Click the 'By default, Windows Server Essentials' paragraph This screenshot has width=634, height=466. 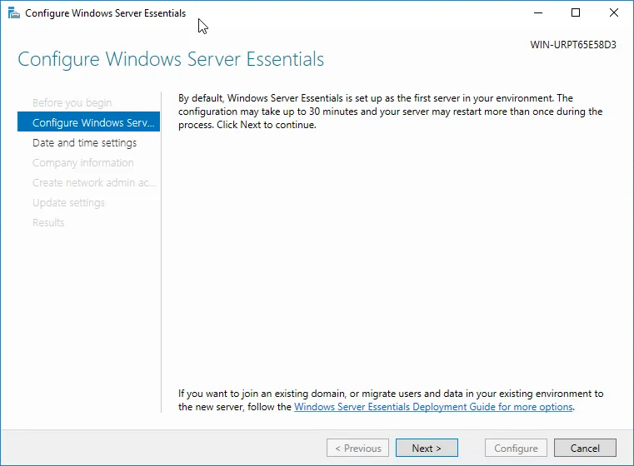[x=390, y=112]
